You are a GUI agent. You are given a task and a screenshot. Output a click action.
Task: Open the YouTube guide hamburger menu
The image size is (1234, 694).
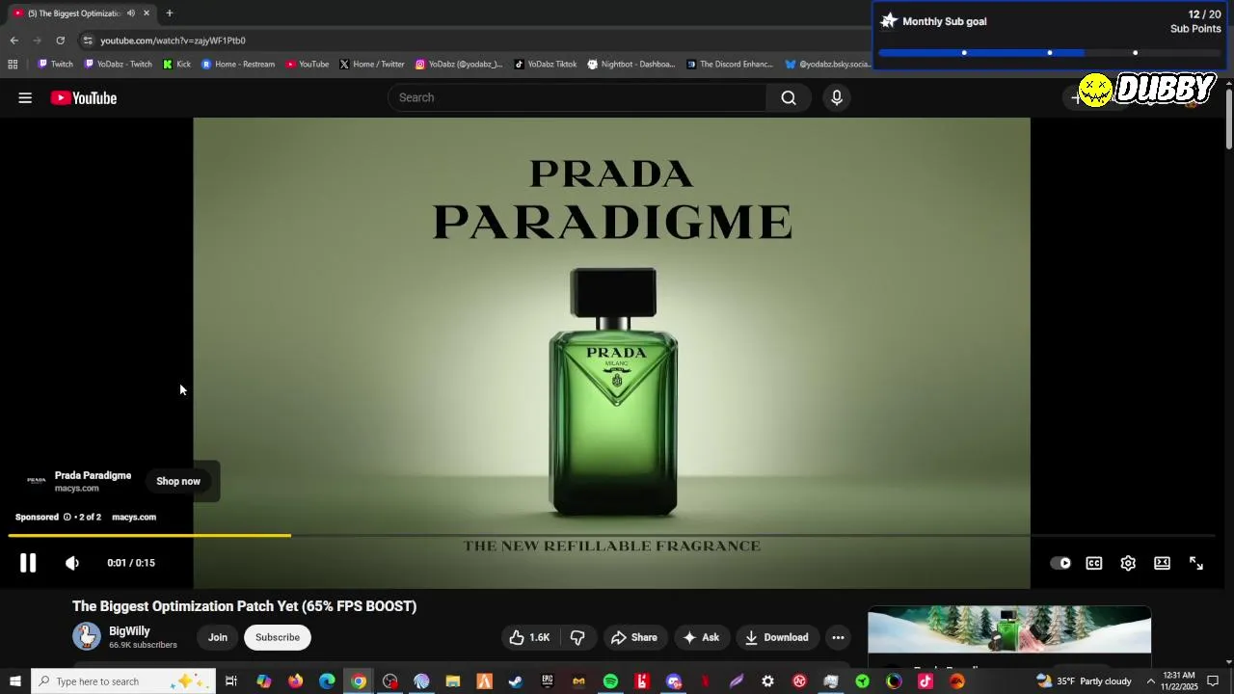coord(25,97)
